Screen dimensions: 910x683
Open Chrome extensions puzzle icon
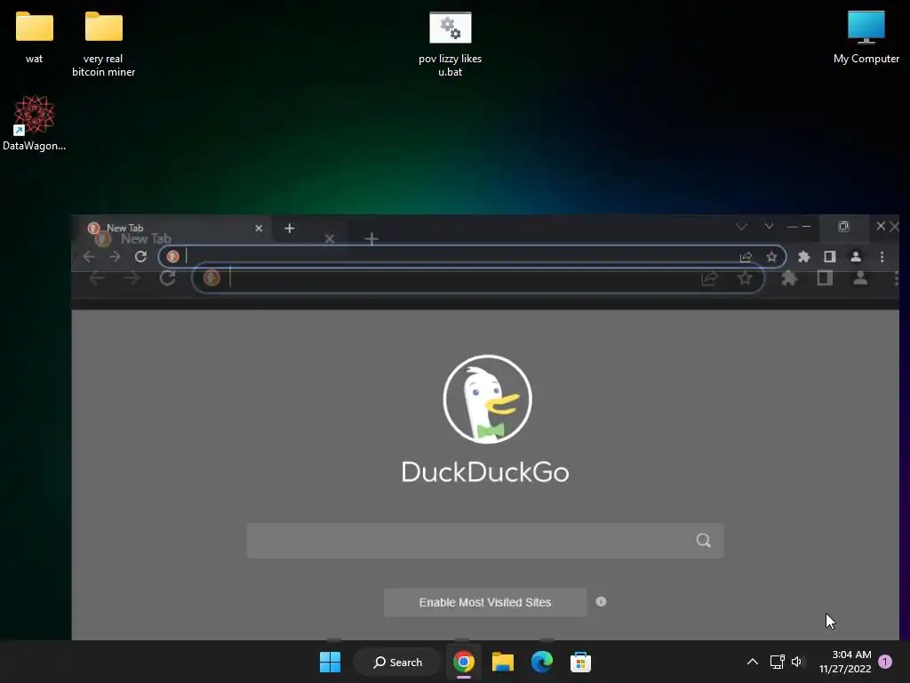click(803, 257)
